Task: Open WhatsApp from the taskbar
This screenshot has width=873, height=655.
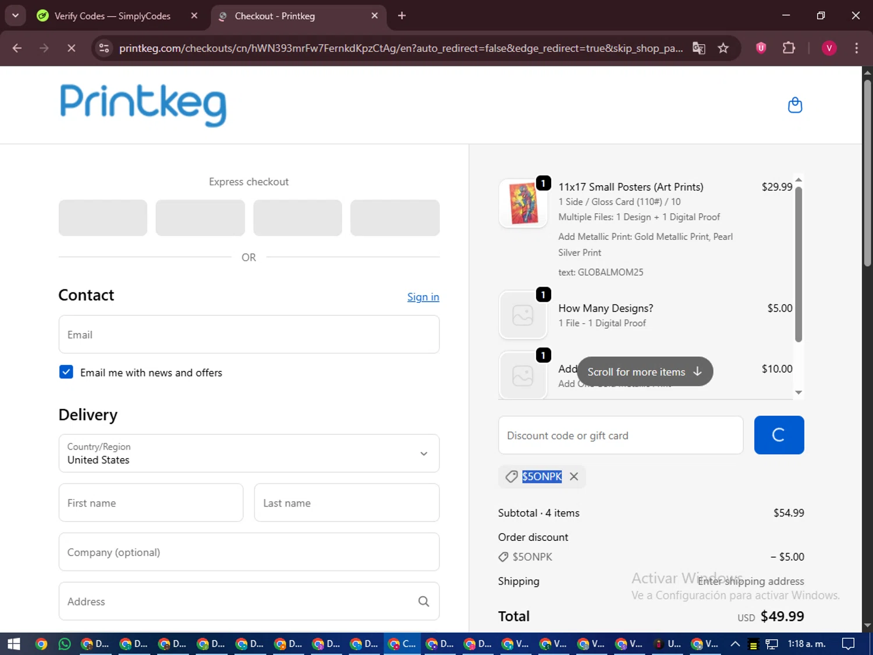Action: click(x=65, y=643)
